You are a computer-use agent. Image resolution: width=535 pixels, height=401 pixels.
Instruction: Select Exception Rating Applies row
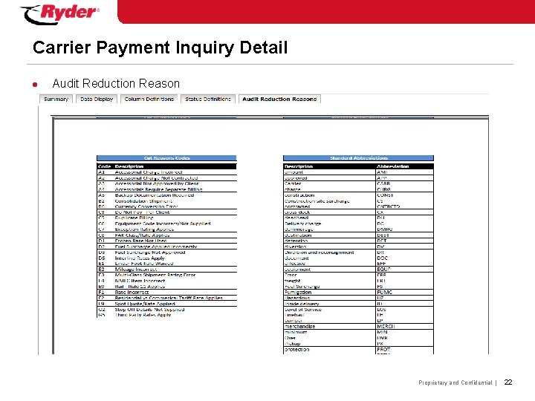pyautogui.click(x=166, y=229)
